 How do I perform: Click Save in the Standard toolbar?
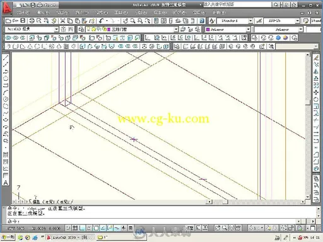coord(23,21)
